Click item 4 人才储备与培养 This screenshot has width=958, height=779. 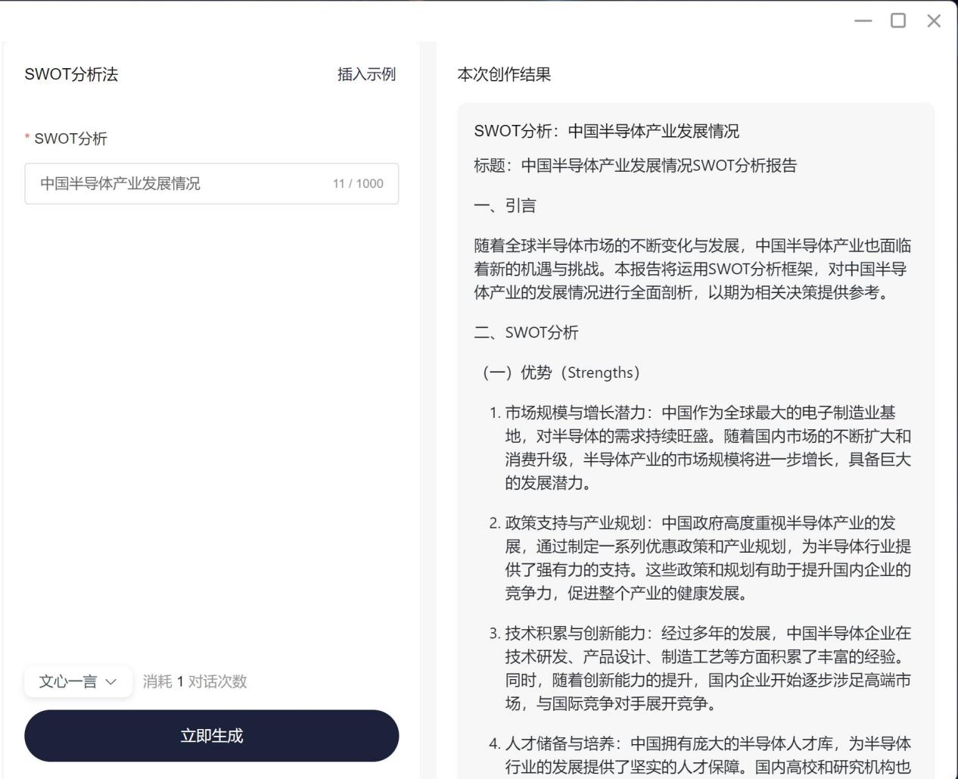(700, 755)
